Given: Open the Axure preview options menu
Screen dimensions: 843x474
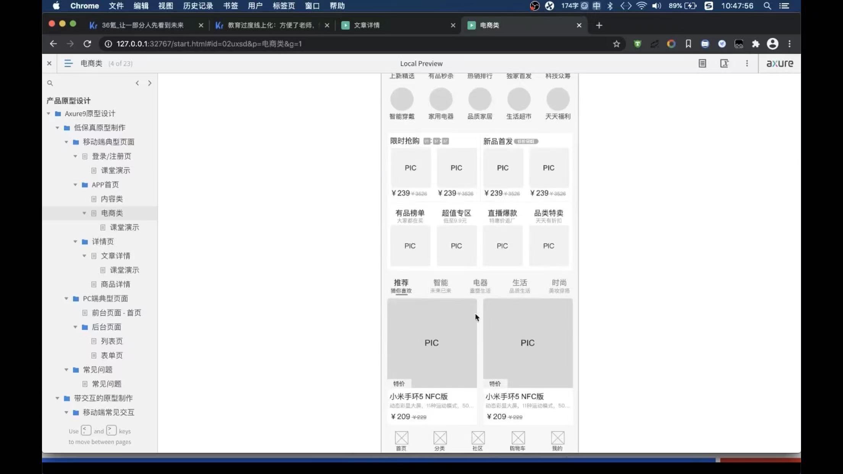Looking at the screenshot, I should [747, 63].
